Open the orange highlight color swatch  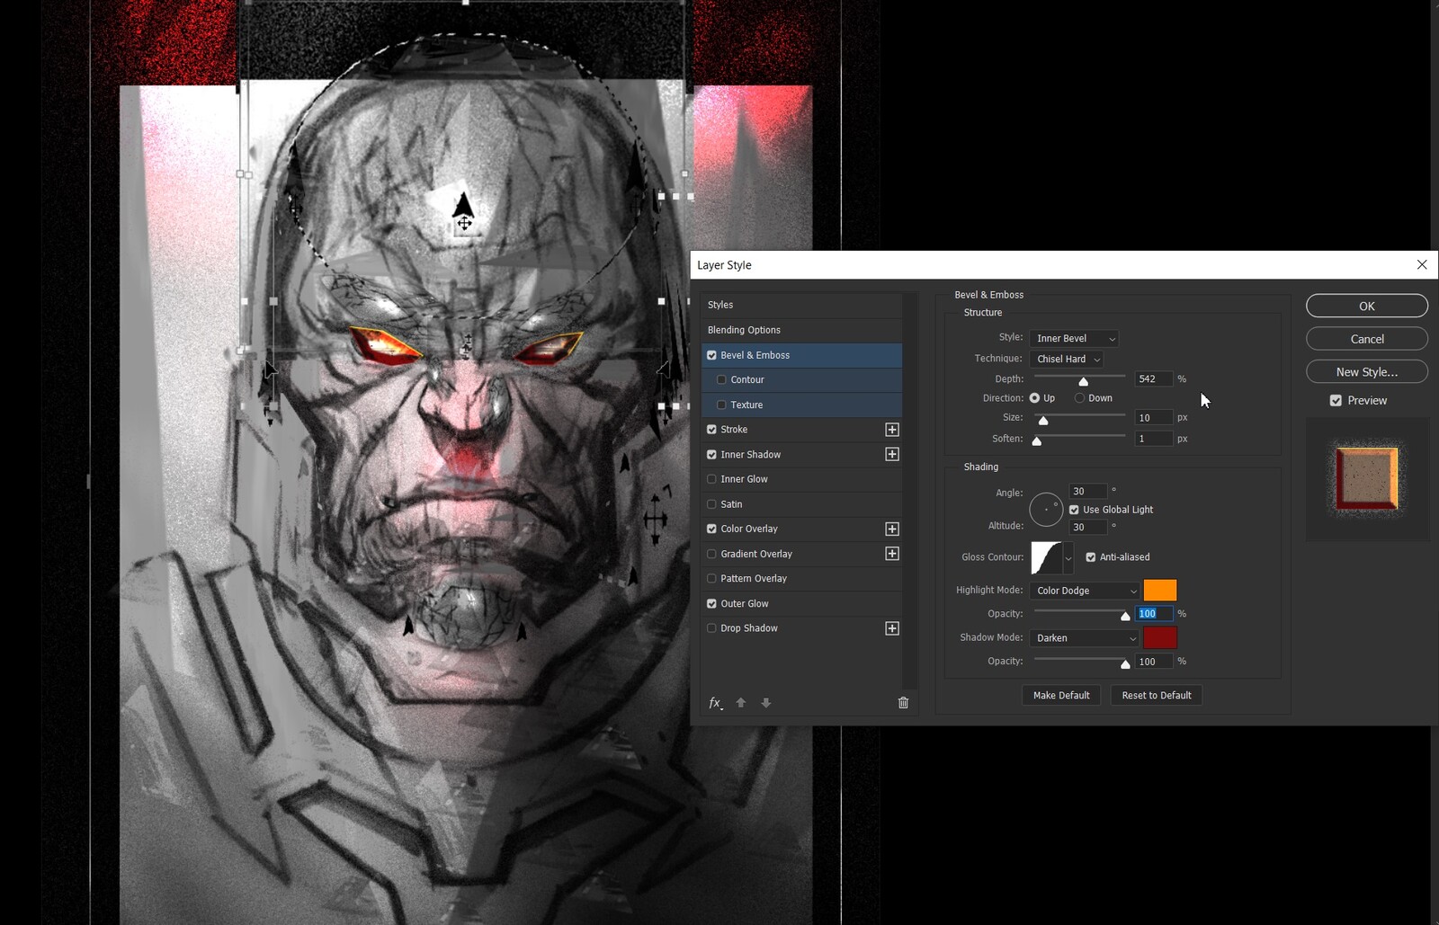coord(1160,591)
